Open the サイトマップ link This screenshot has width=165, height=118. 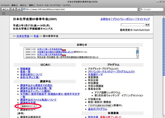143,19
